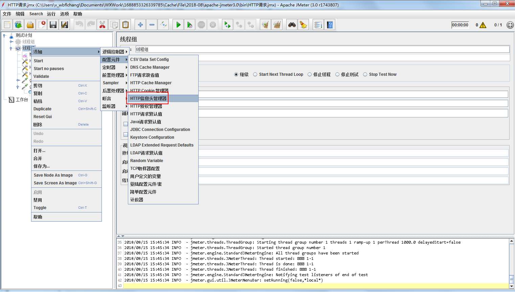The image size is (515, 292).
Task: Expand the 后置处理器 submenu
Action: (114, 91)
